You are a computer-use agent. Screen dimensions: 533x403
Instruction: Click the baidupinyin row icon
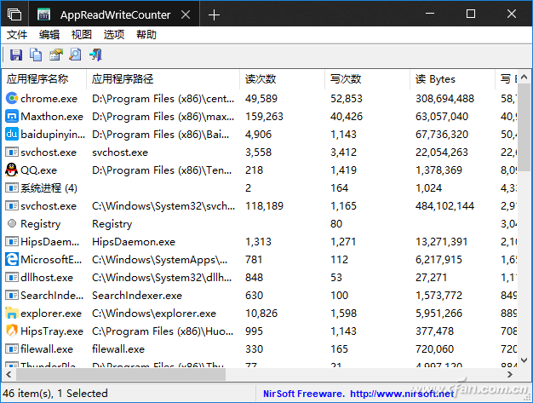pos(12,135)
